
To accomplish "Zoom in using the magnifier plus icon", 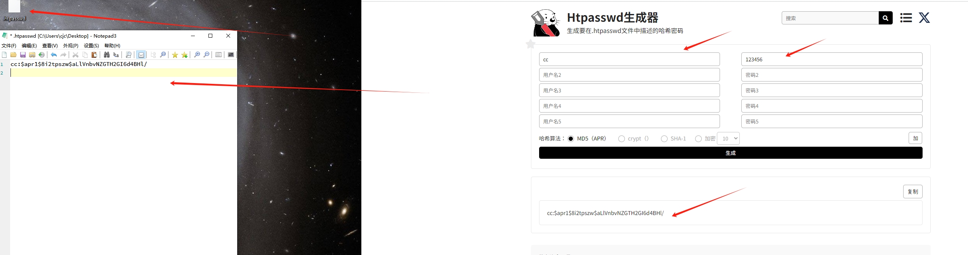I will (x=197, y=55).
